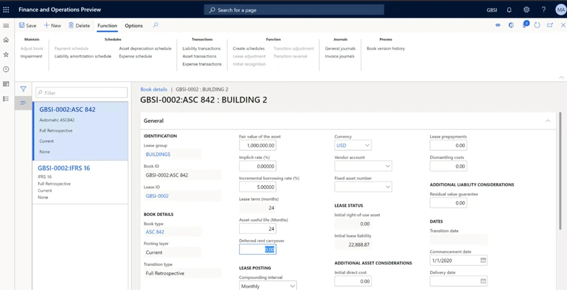Click the notifications bell icon
The height and width of the screenshot is (290, 567).
pyautogui.click(x=509, y=10)
